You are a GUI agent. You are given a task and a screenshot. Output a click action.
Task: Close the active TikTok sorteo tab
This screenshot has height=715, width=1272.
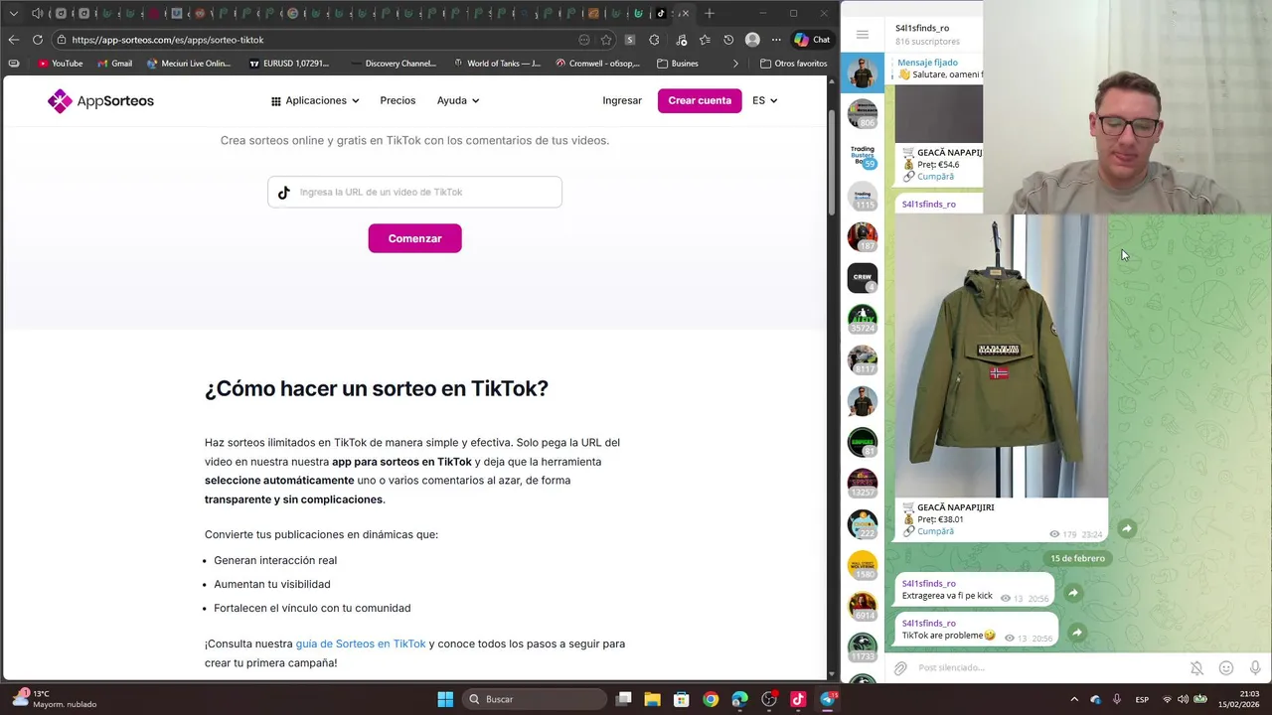[x=685, y=14]
